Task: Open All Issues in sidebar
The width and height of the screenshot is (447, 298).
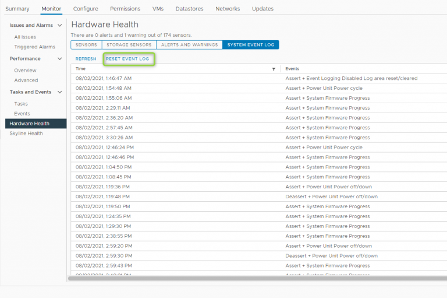Action: click(x=25, y=37)
